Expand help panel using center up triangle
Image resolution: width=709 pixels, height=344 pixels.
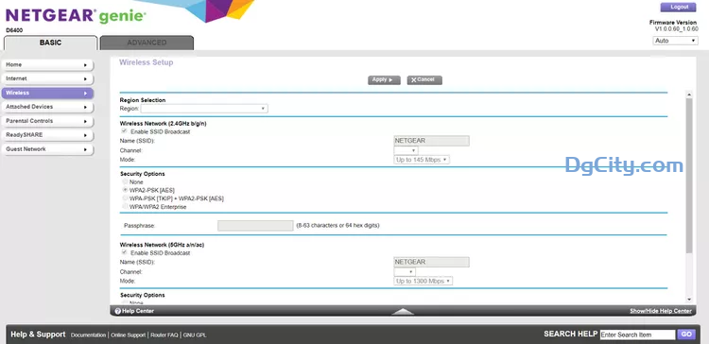click(x=403, y=311)
